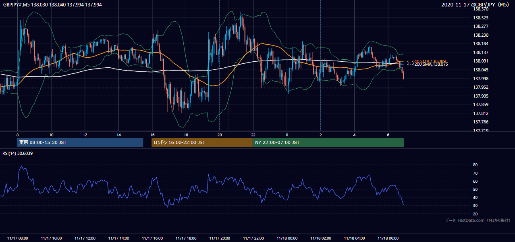Click the 137.812 price axis label
This screenshot has width=515, height=242.
click(x=481, y=113)
